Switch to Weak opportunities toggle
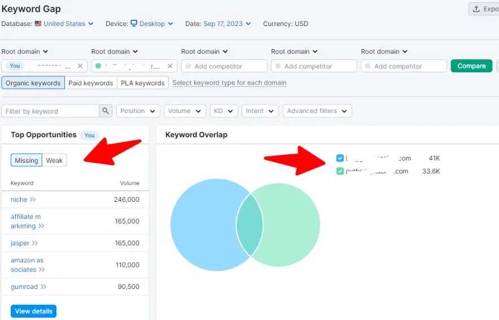499x320 pixels. tap(54, 161)
